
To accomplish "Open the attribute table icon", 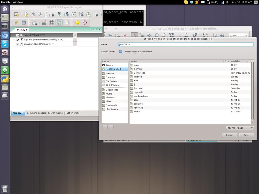I will (x=24, y=23).
